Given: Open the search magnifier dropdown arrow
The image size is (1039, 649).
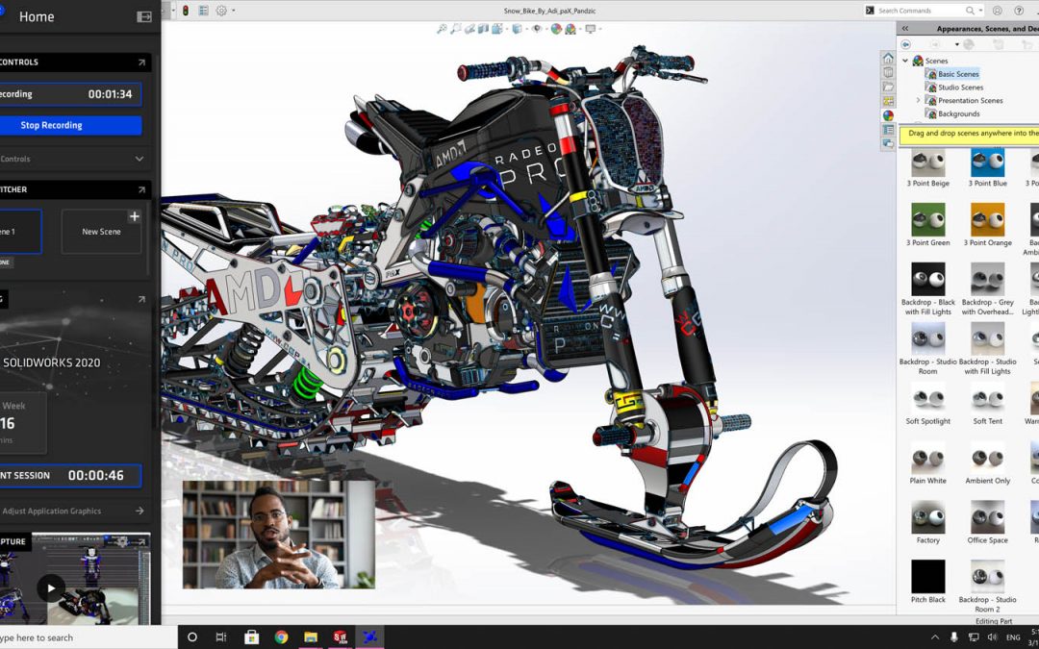Looking at the screenshot, I should click(979, 11).
